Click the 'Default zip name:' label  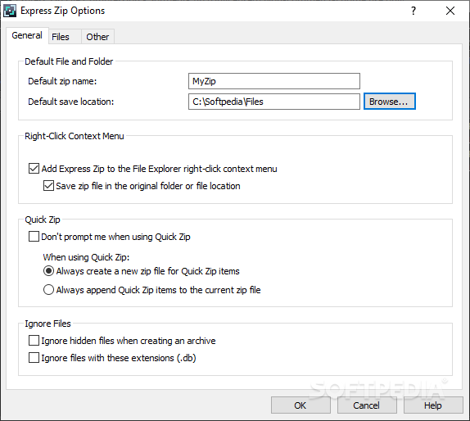(62, 81)
